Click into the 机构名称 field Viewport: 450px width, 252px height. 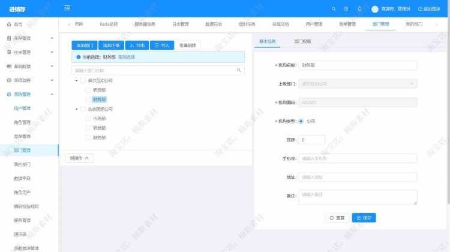[x=358, y=65]
